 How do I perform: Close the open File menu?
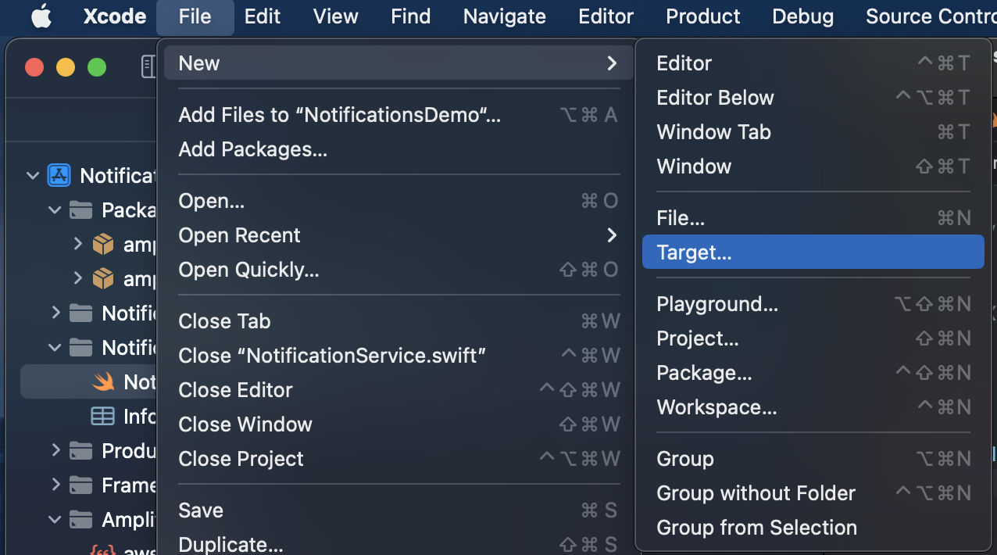point(195,16)
